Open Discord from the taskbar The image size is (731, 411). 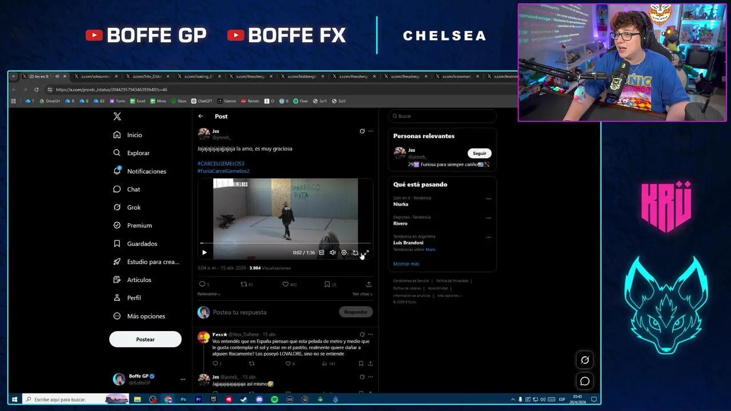click(259, 400)
